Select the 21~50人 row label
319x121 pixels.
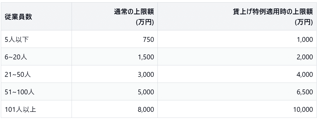pyautogui.click(x=18, y=74)
